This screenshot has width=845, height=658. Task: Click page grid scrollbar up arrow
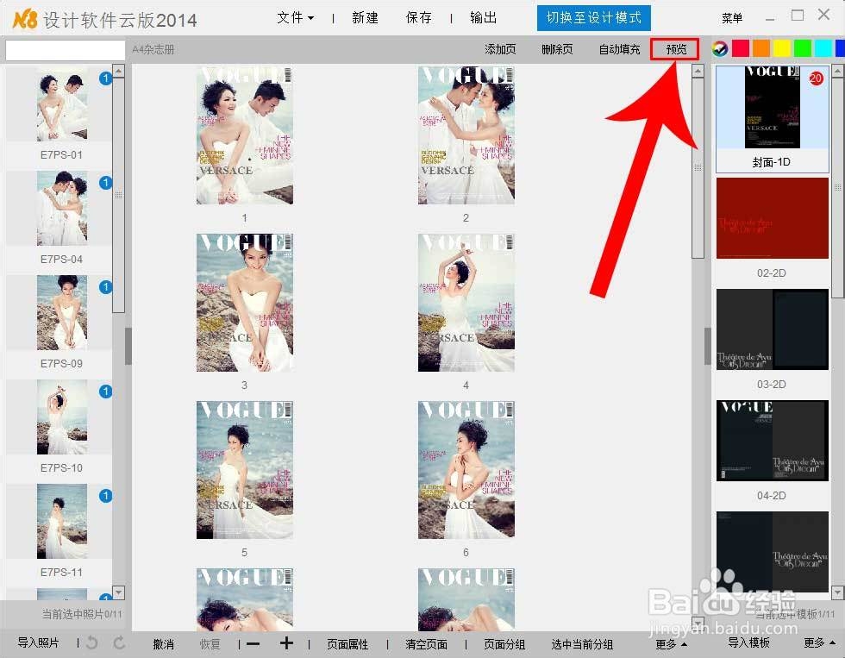(698, 71)
